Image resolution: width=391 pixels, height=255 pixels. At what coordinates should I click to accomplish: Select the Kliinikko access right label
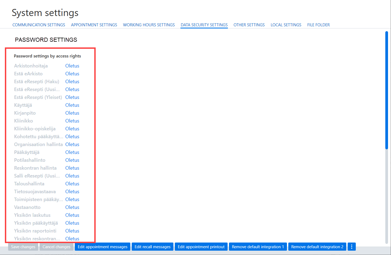pos(24,121)
